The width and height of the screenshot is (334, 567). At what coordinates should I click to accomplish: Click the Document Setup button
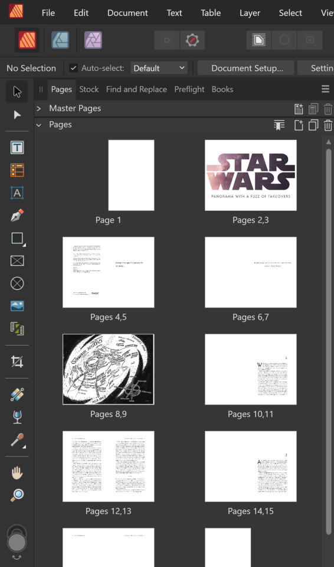pos(247,68)
